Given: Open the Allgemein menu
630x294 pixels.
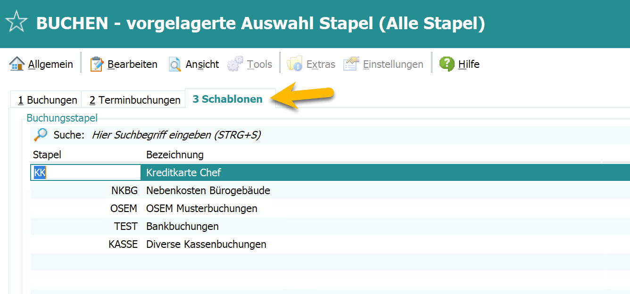Looking at the screenshot, I should [x=50, y=65].
